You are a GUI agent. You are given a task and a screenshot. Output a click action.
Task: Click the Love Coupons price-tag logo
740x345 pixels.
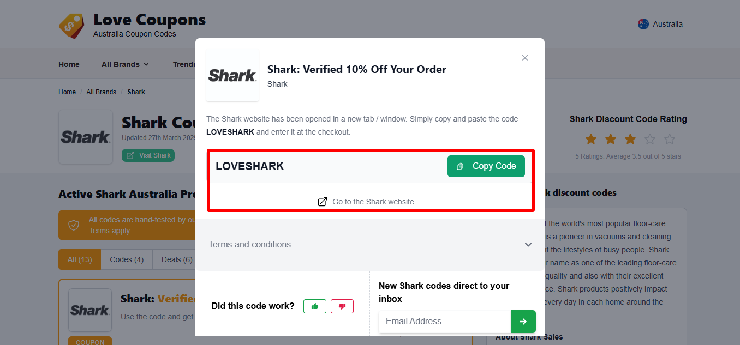[x=71, y=25]
